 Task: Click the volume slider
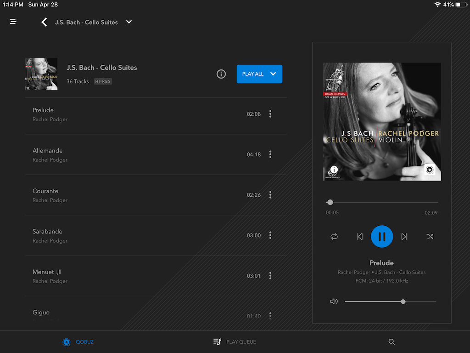pos(390,302)
